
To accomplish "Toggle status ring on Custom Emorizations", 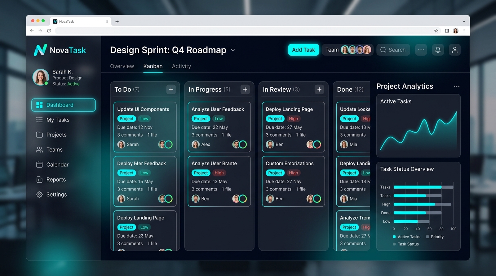I will (x=317, y=199).
